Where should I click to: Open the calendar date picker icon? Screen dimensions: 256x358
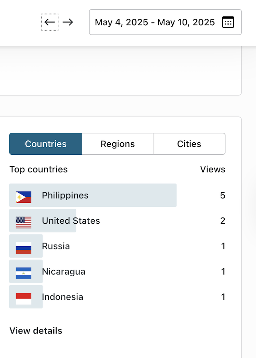228,22
